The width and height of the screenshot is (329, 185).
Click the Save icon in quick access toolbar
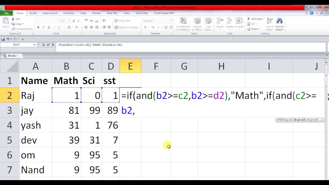pos(3,39)
